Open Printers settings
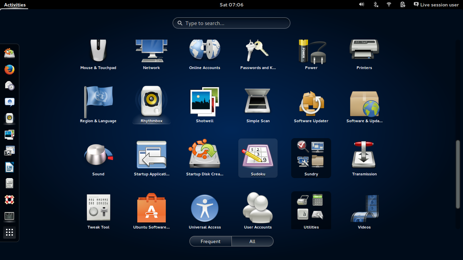 tap(364, 54)
